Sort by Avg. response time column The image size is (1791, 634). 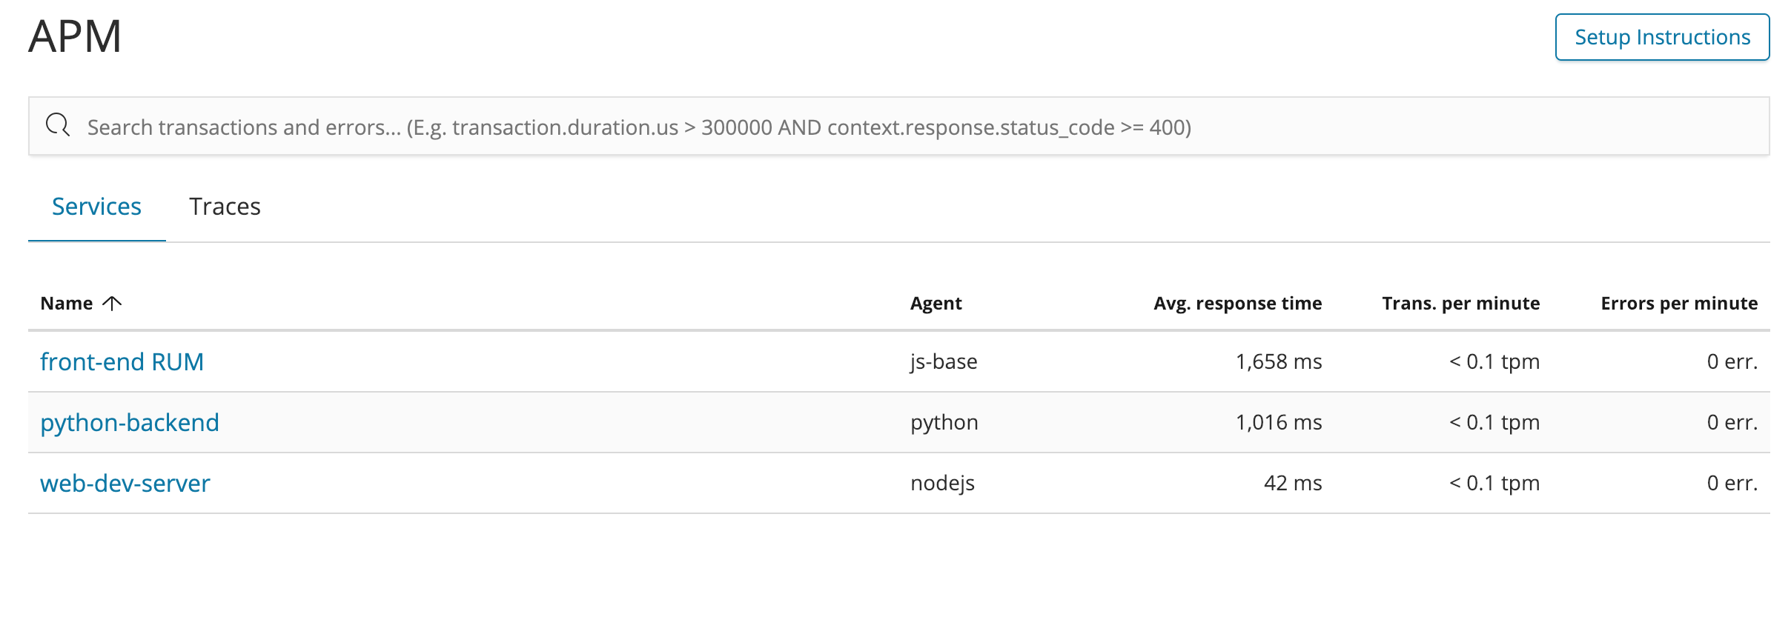(x=1237, y=303)
